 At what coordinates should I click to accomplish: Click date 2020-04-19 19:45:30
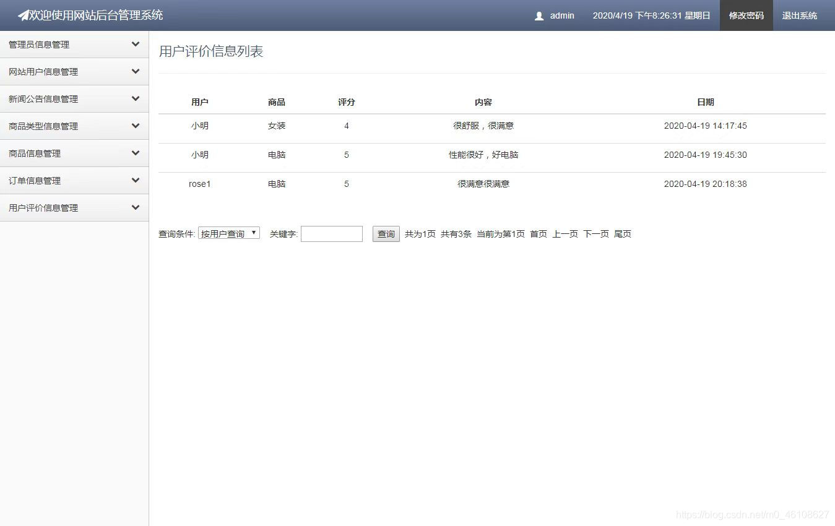click(x=706, y=155)
